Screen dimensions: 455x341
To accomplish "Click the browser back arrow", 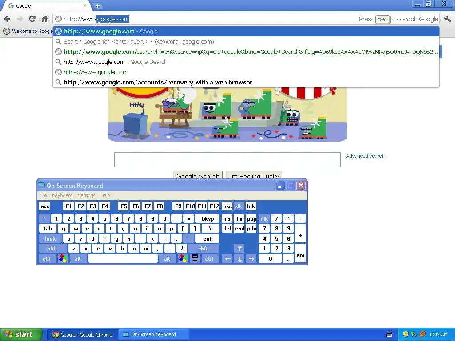I will (7, 19).
